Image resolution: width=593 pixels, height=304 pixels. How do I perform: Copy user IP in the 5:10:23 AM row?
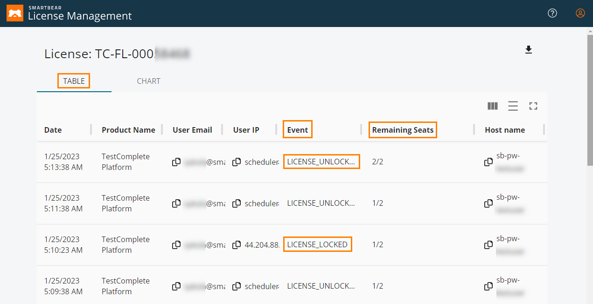(x=237, y=245)
